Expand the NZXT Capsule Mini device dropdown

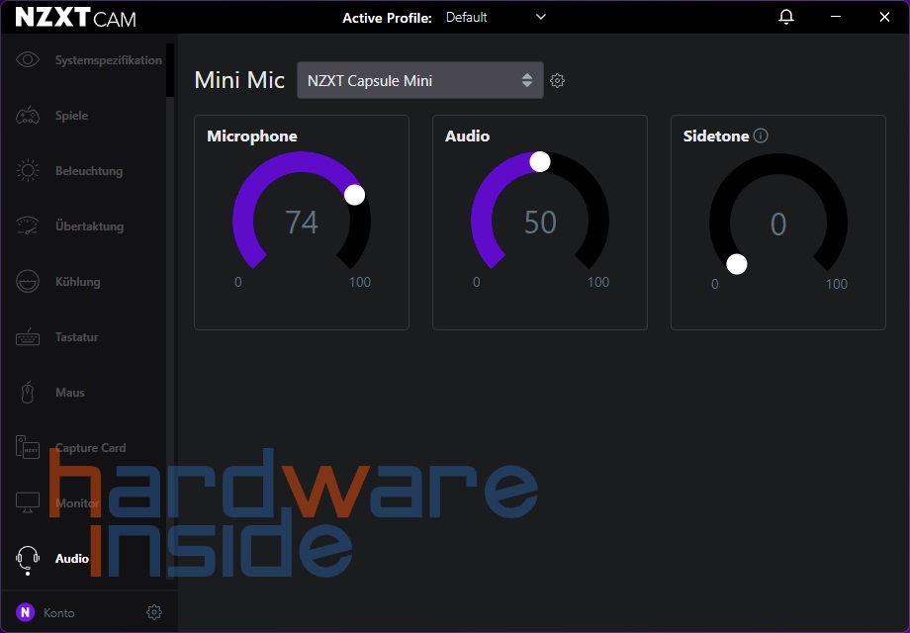[419, 81]
